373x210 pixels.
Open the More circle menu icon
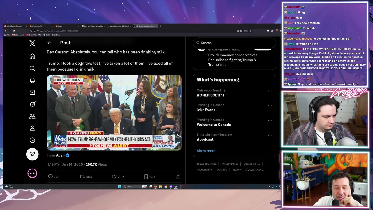(x=32, y=140)
